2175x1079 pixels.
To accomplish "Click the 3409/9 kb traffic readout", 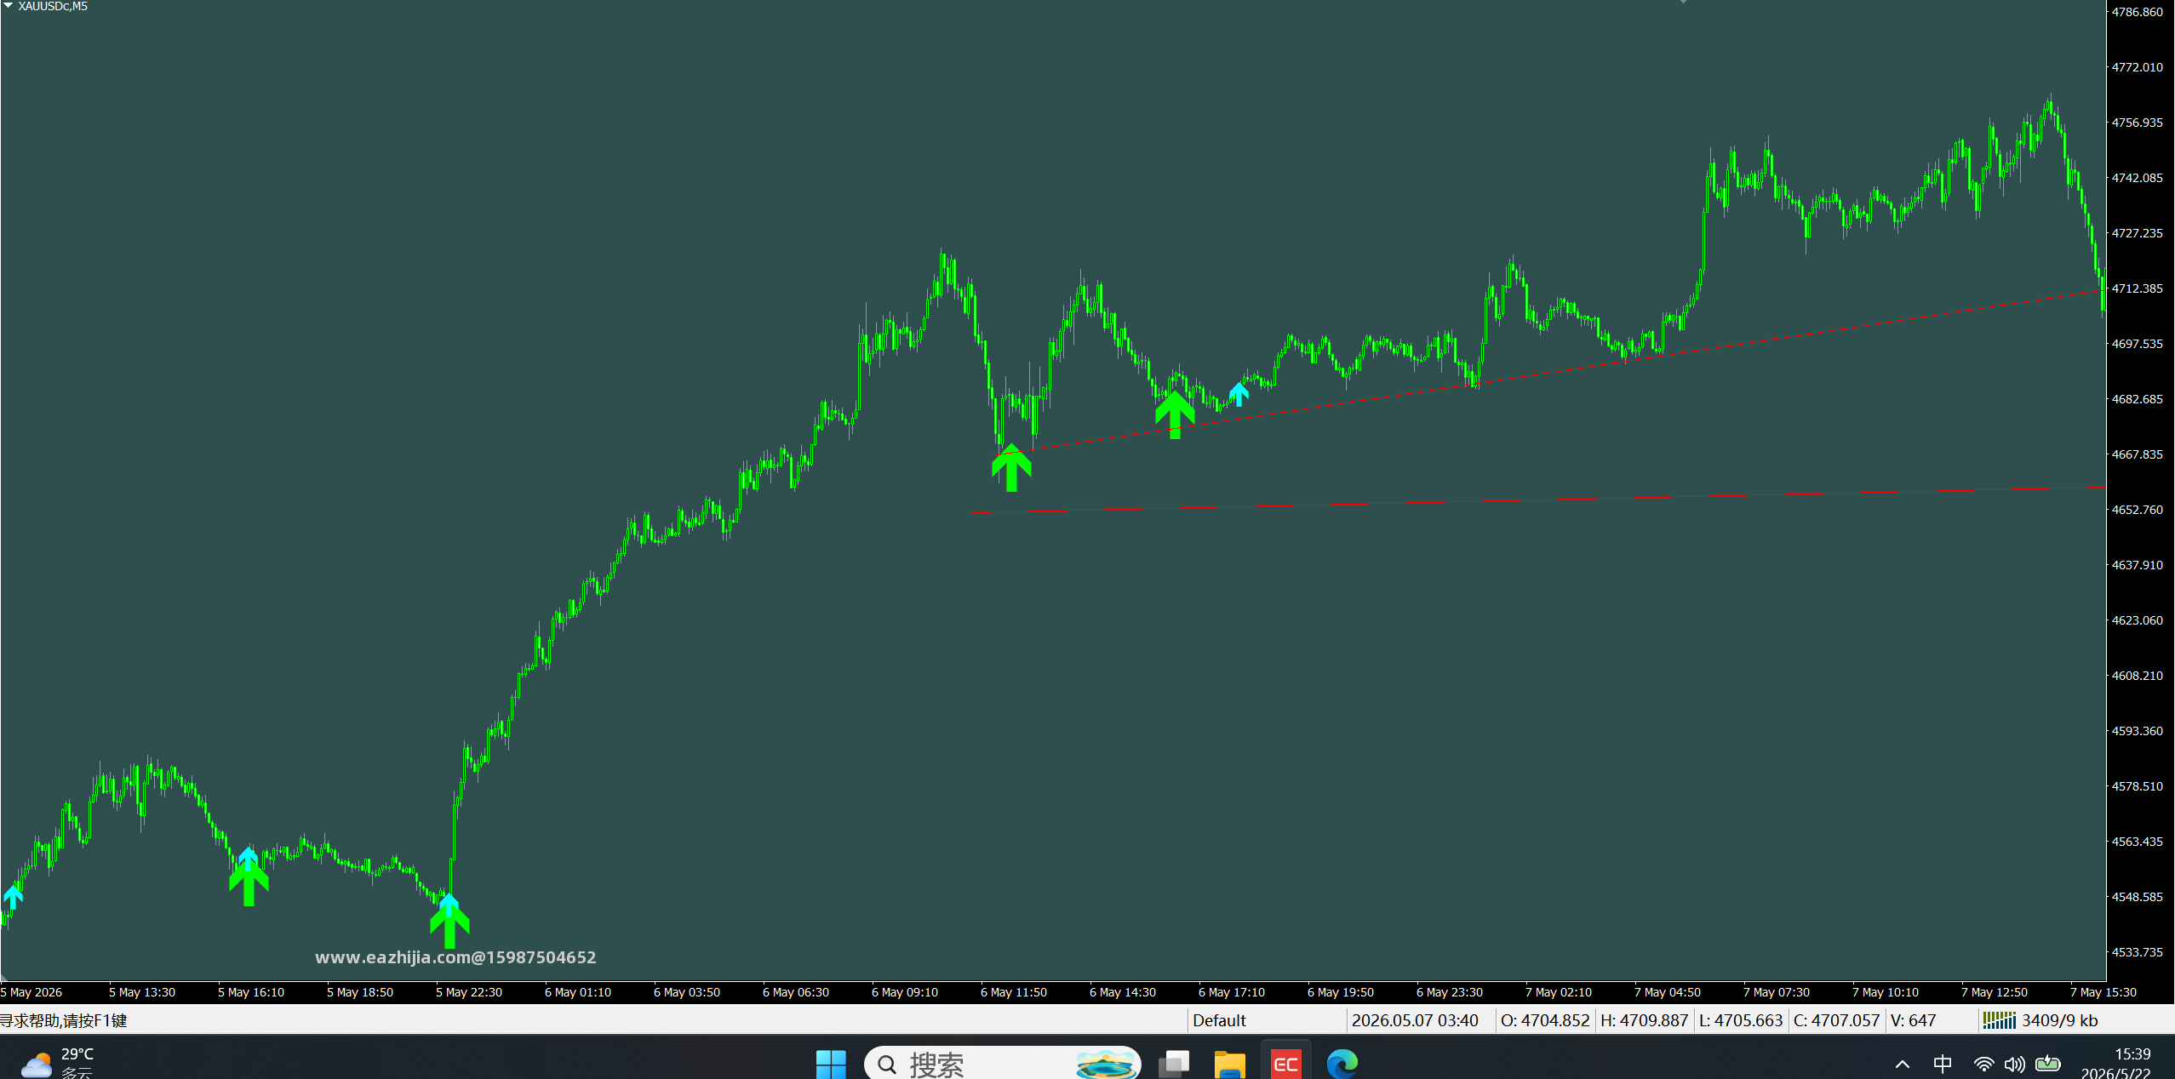I will 2059,1019.
